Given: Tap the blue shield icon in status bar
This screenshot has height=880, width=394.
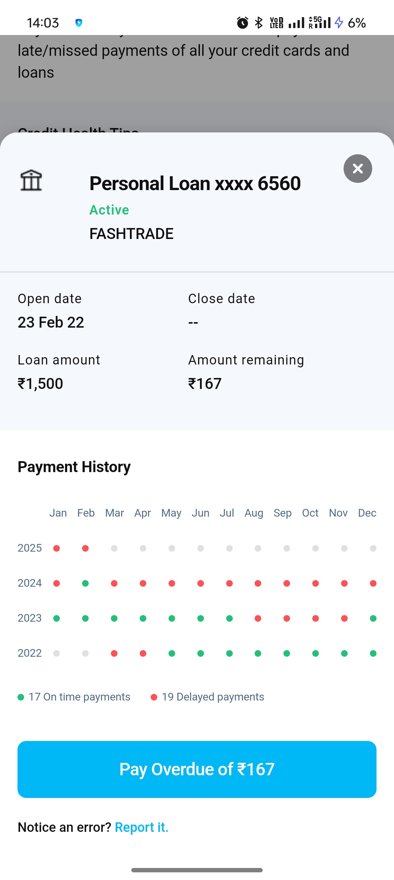Looking at the screenshot, I should point(78,23).
